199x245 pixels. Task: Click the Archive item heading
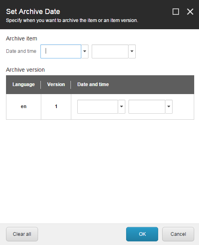click(x=22, y=38)
